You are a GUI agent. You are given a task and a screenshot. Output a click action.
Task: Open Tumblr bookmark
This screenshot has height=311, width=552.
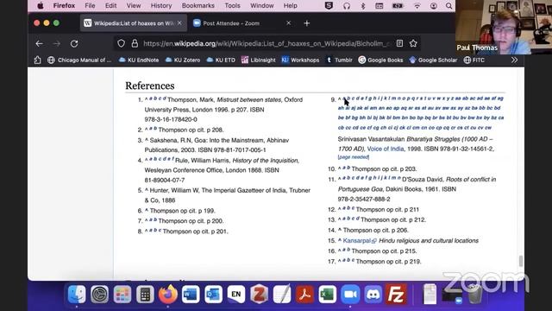click(339, 60)
